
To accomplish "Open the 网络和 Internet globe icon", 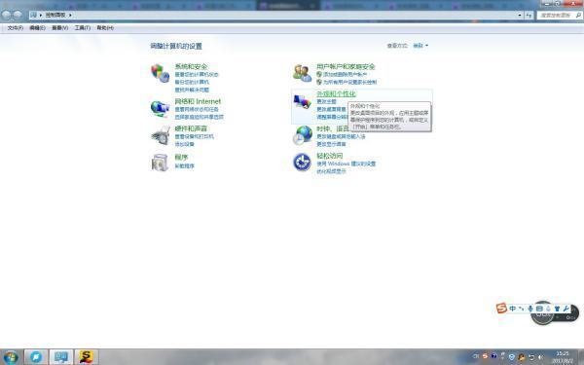I will pyautogui.click(x=161, y=108).
